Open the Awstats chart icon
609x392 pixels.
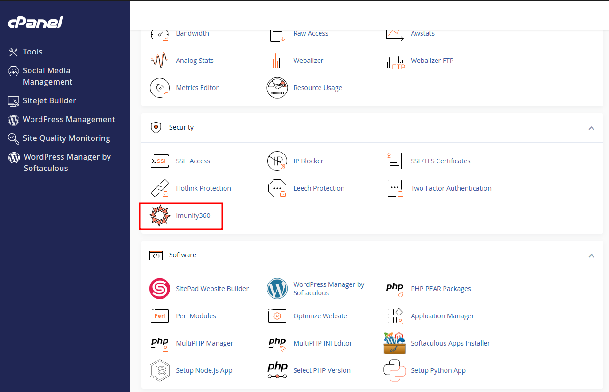tap(395, 35)
